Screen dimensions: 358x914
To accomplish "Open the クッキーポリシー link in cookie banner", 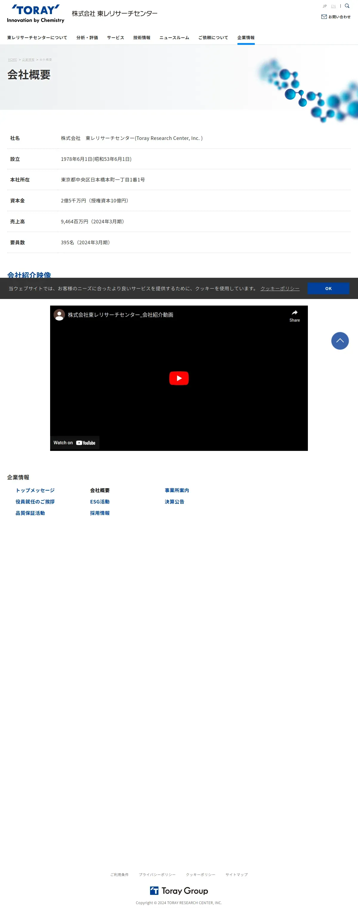I will click(280, 289).
